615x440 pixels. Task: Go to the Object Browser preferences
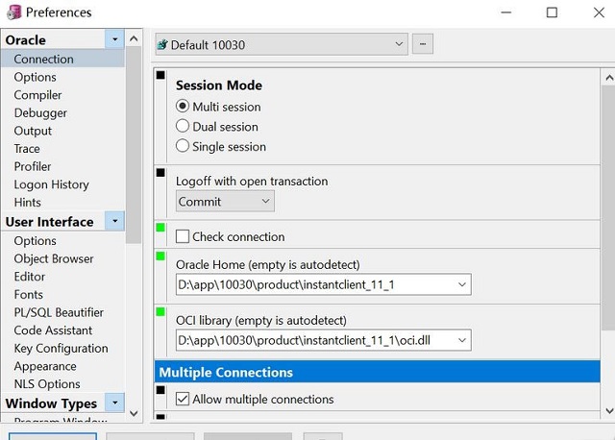[x=54, y=258]
